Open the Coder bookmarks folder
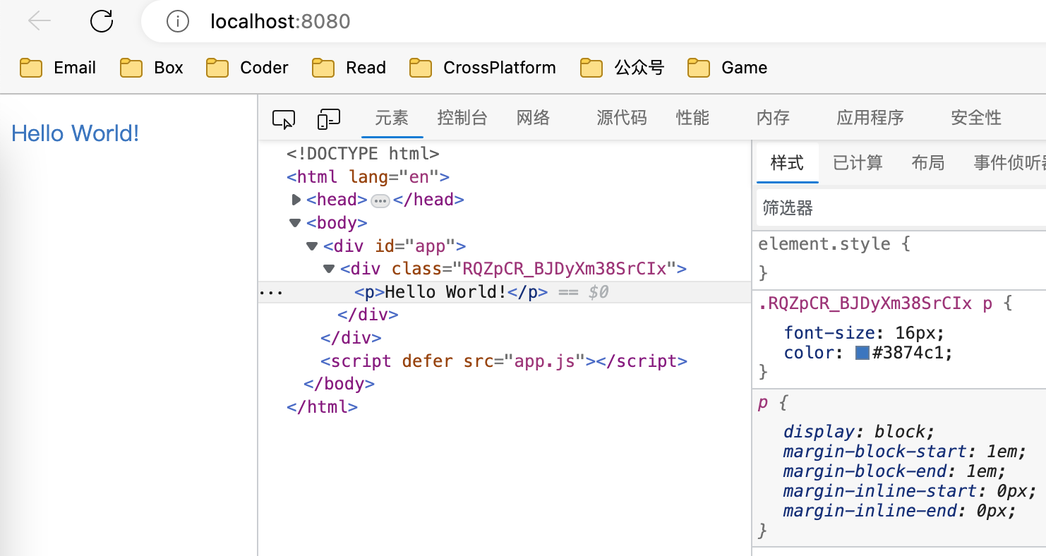The width and height of the screenshot is (1046, 556). click(x=247, y=68)
